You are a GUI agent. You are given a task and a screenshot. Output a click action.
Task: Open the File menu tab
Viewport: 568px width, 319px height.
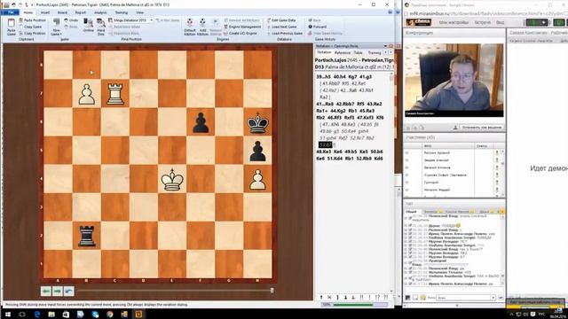tap(10, 12)
